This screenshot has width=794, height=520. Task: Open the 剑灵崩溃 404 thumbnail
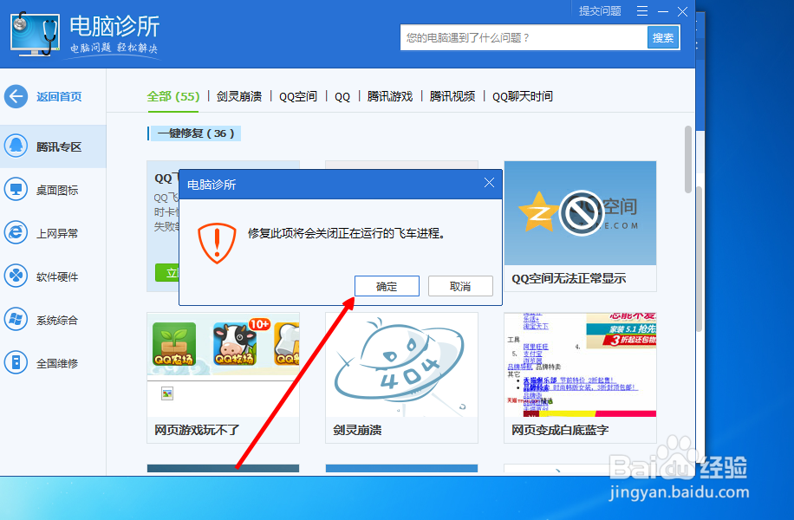tap(401, 365)
